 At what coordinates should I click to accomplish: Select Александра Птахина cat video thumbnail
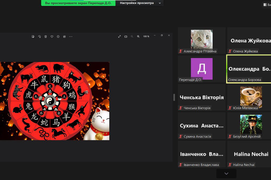pos(201,39)
